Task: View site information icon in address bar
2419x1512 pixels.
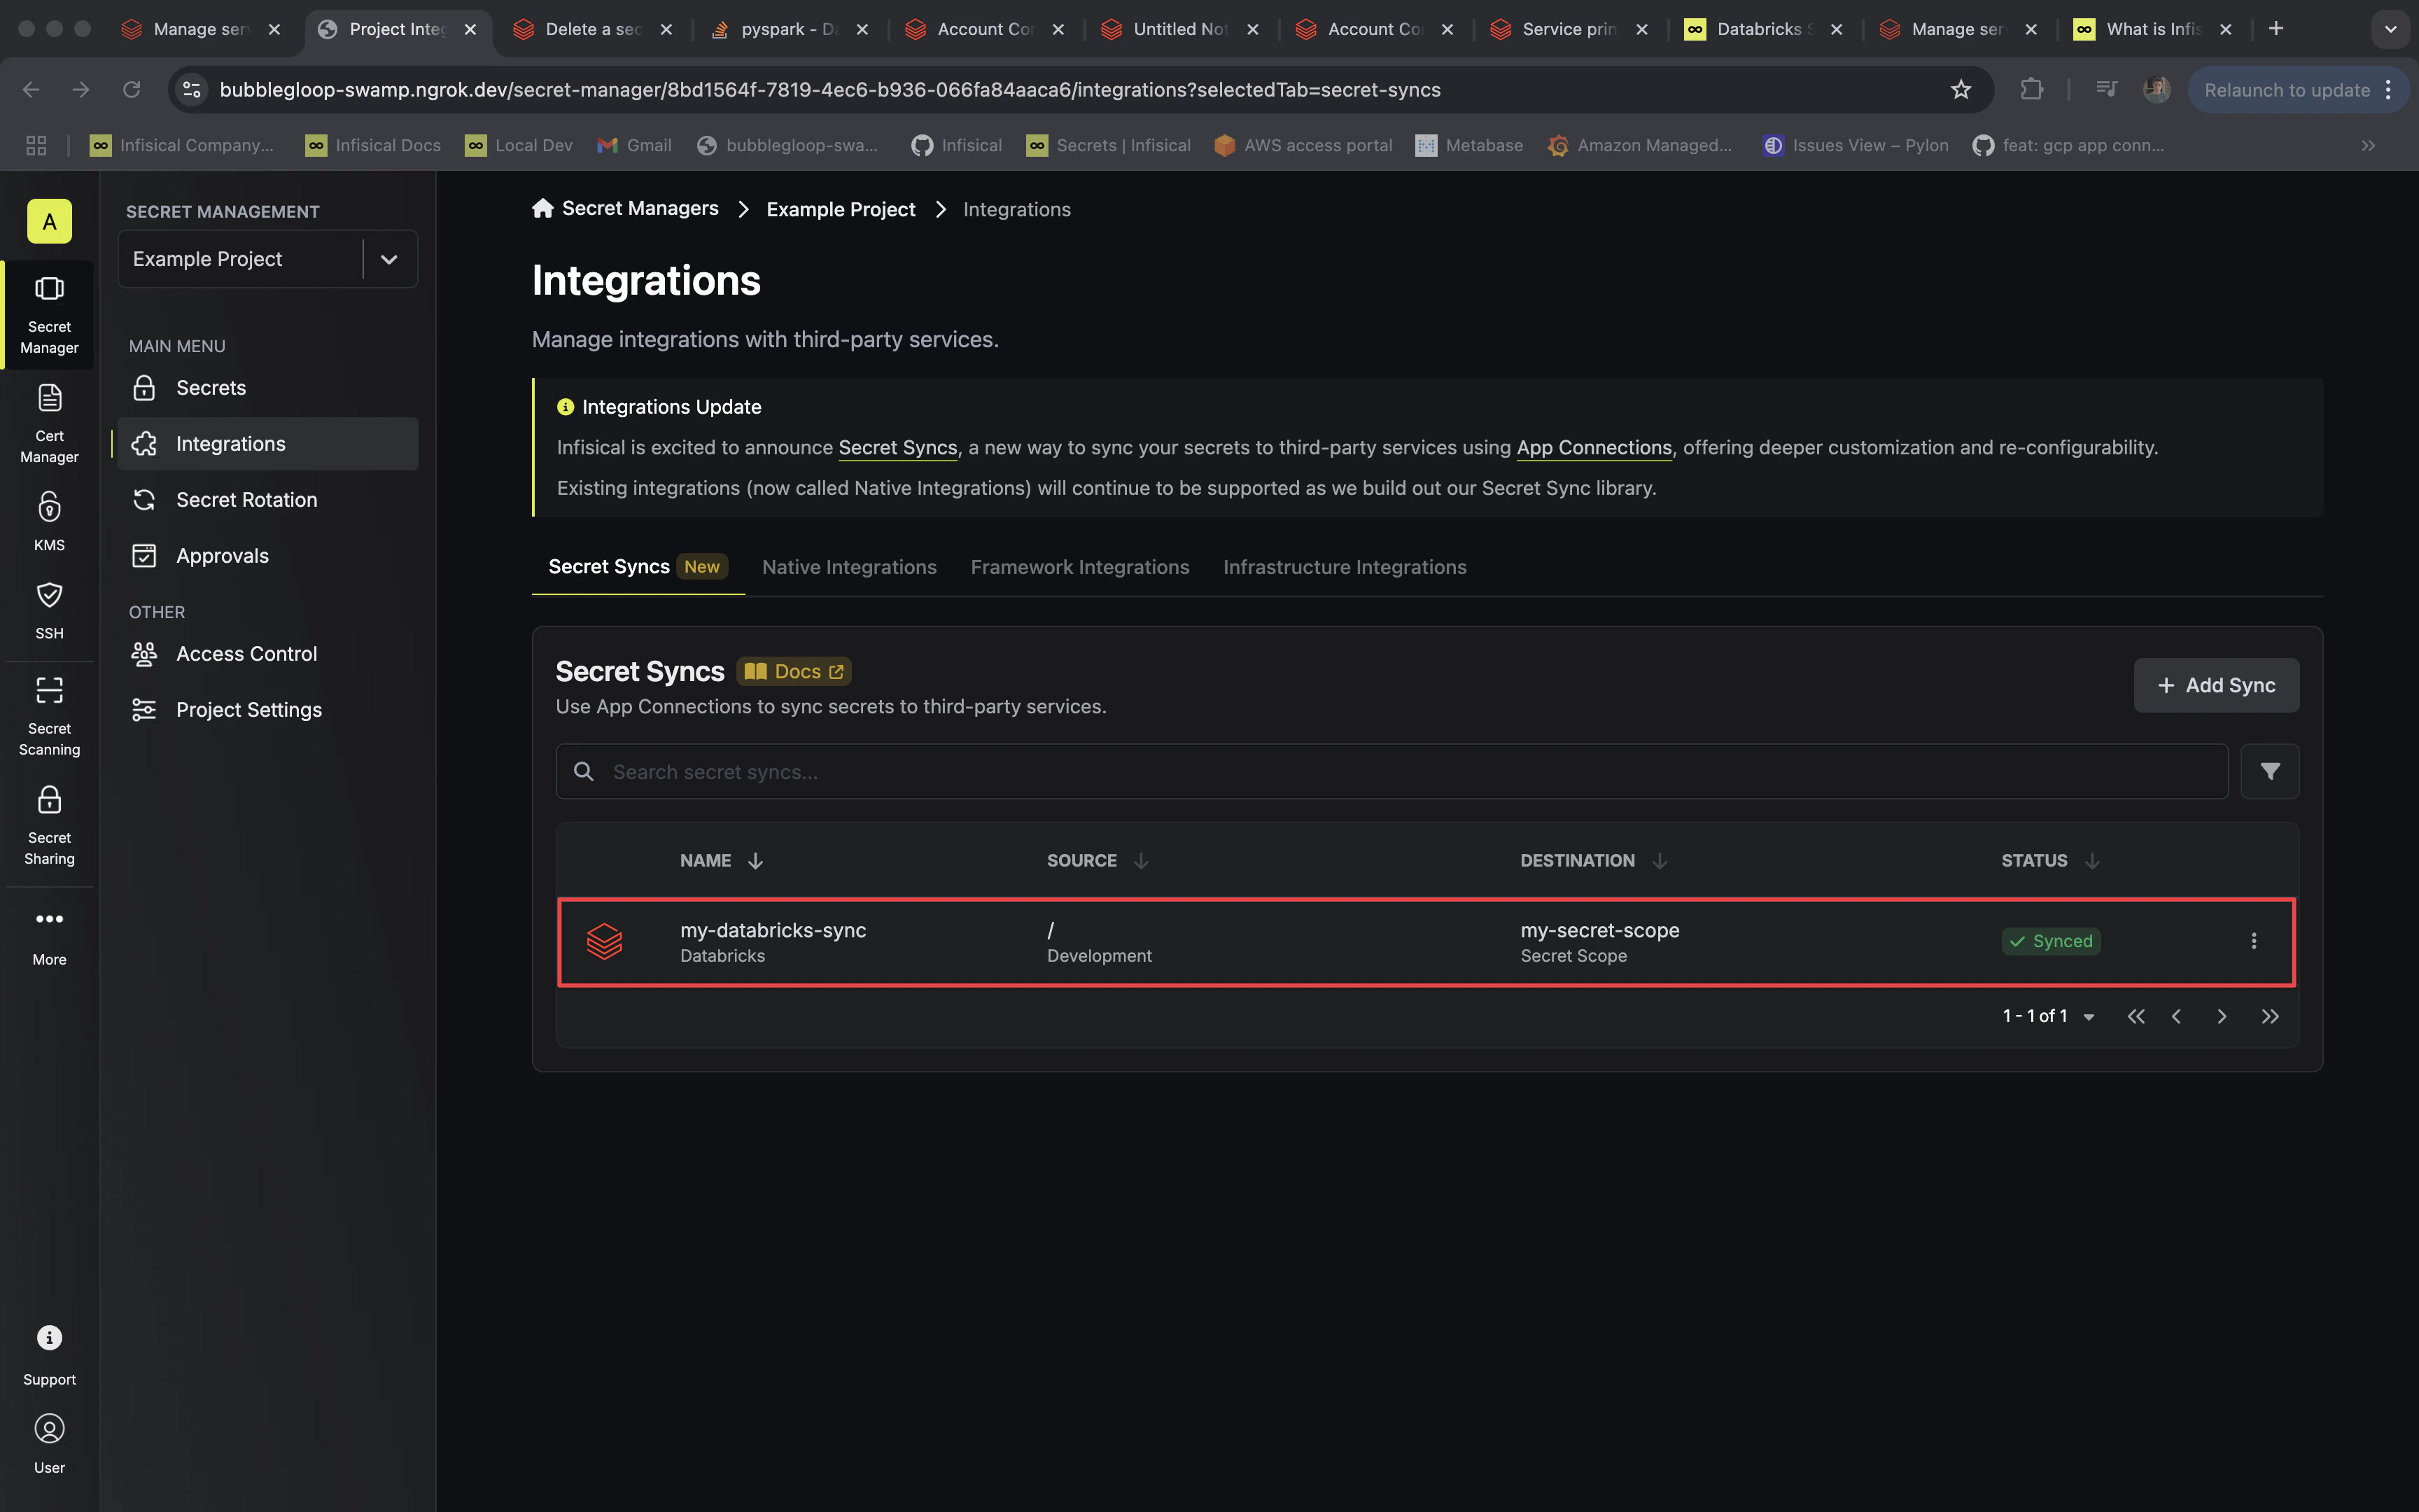Action: [192, 89]
